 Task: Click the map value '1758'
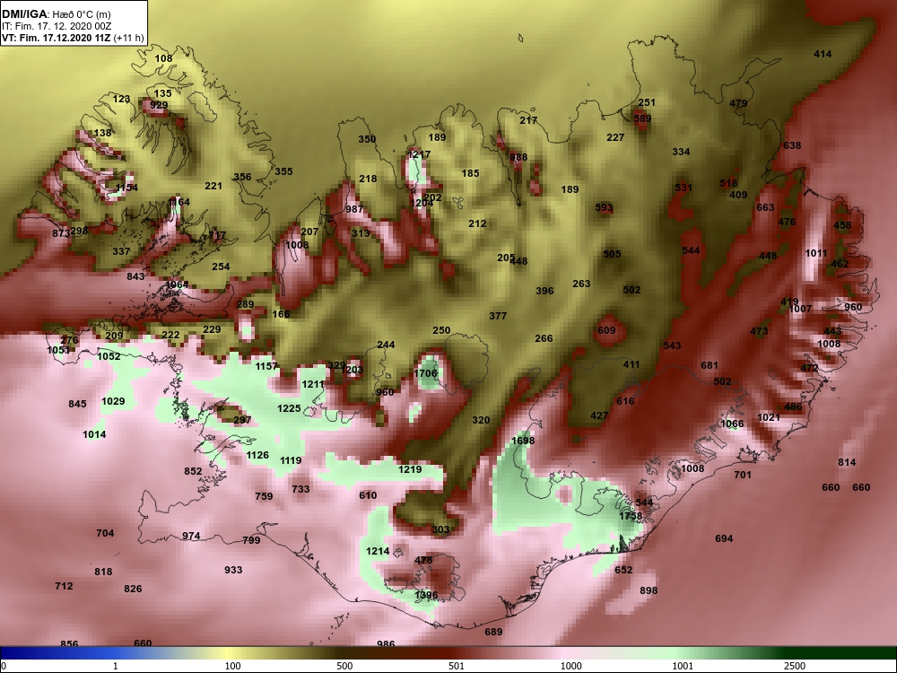tap(631, 516)
